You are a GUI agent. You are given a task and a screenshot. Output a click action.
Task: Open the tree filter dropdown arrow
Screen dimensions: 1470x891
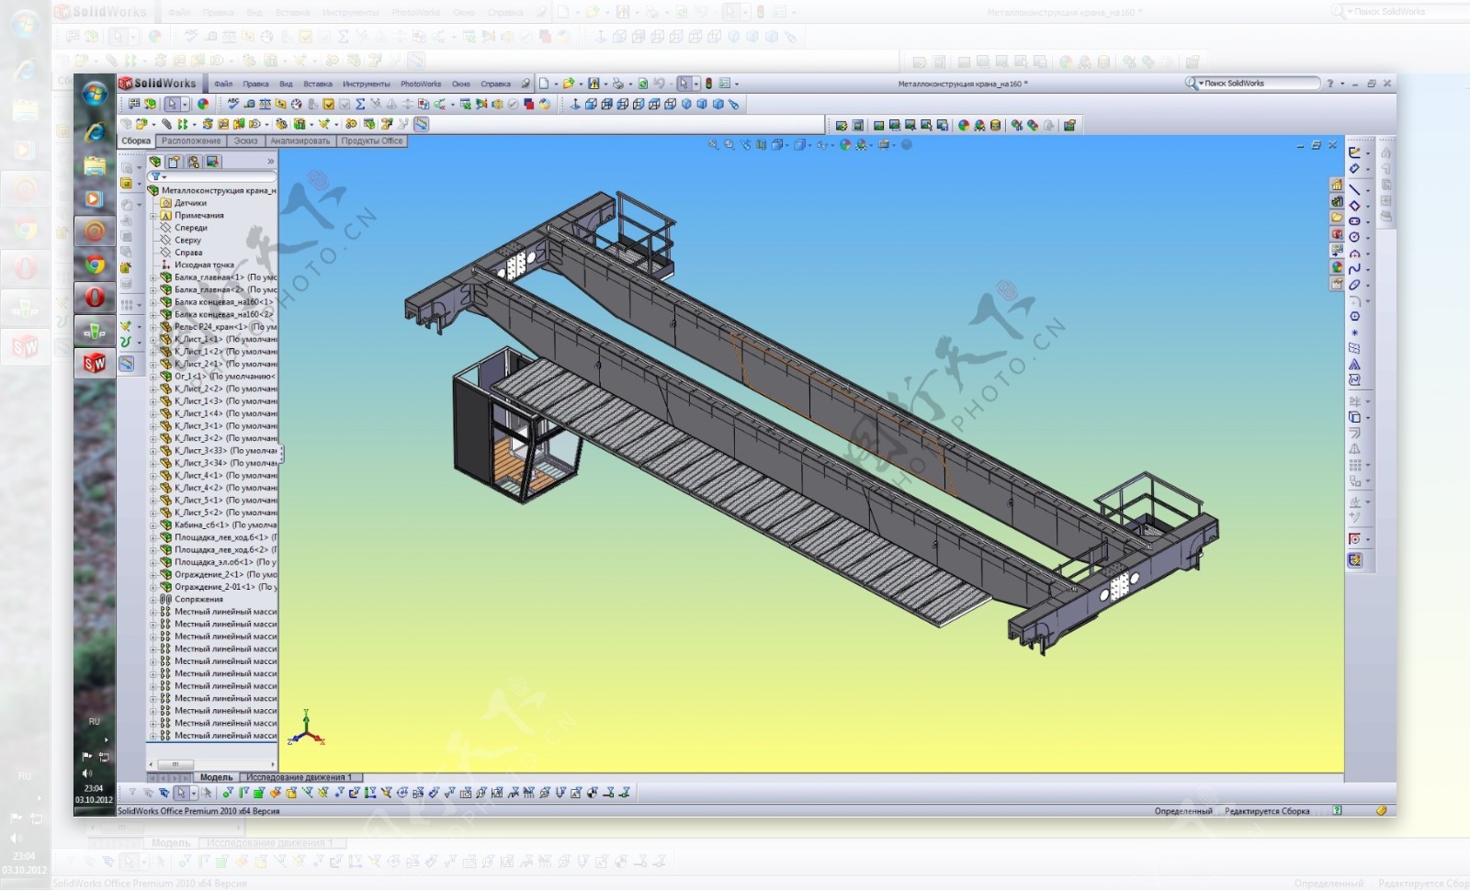pyautogui.click(x=164, y=177)
